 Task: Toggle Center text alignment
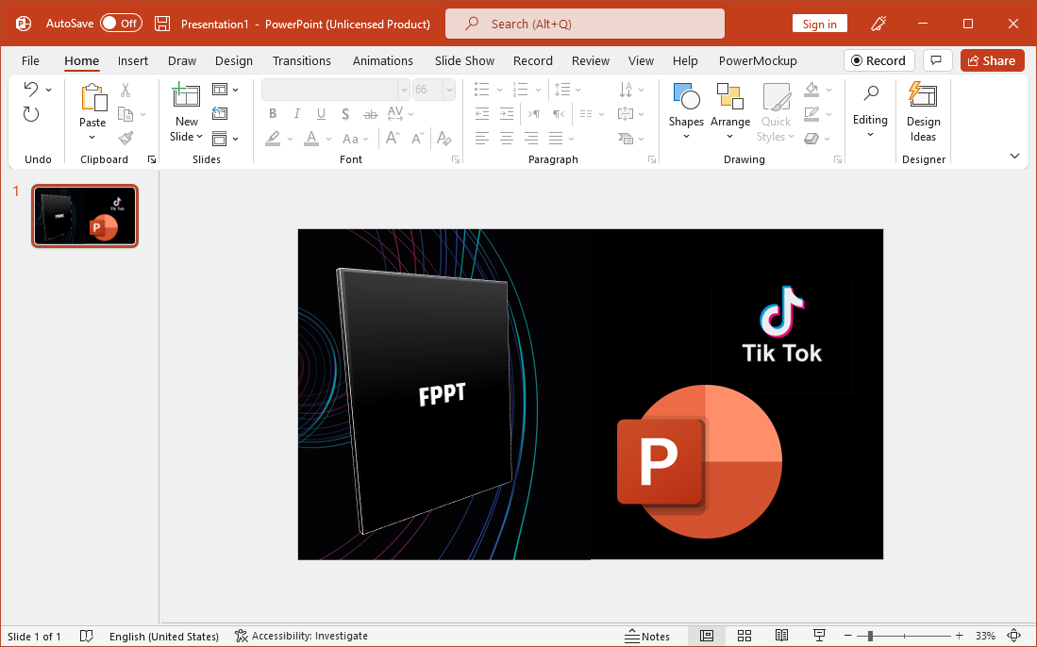[507, 138]
